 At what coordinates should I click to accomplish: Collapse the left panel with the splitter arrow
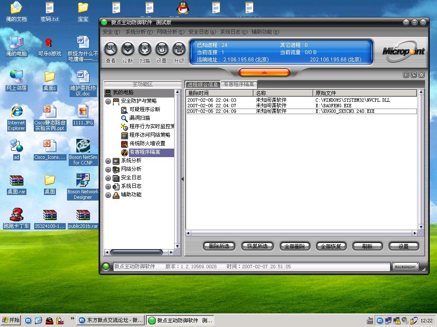pos(183,179)
